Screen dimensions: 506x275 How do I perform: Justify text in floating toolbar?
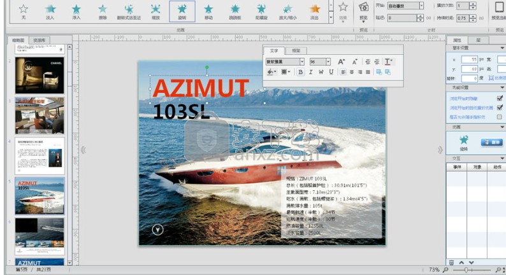tap(368, 72)
